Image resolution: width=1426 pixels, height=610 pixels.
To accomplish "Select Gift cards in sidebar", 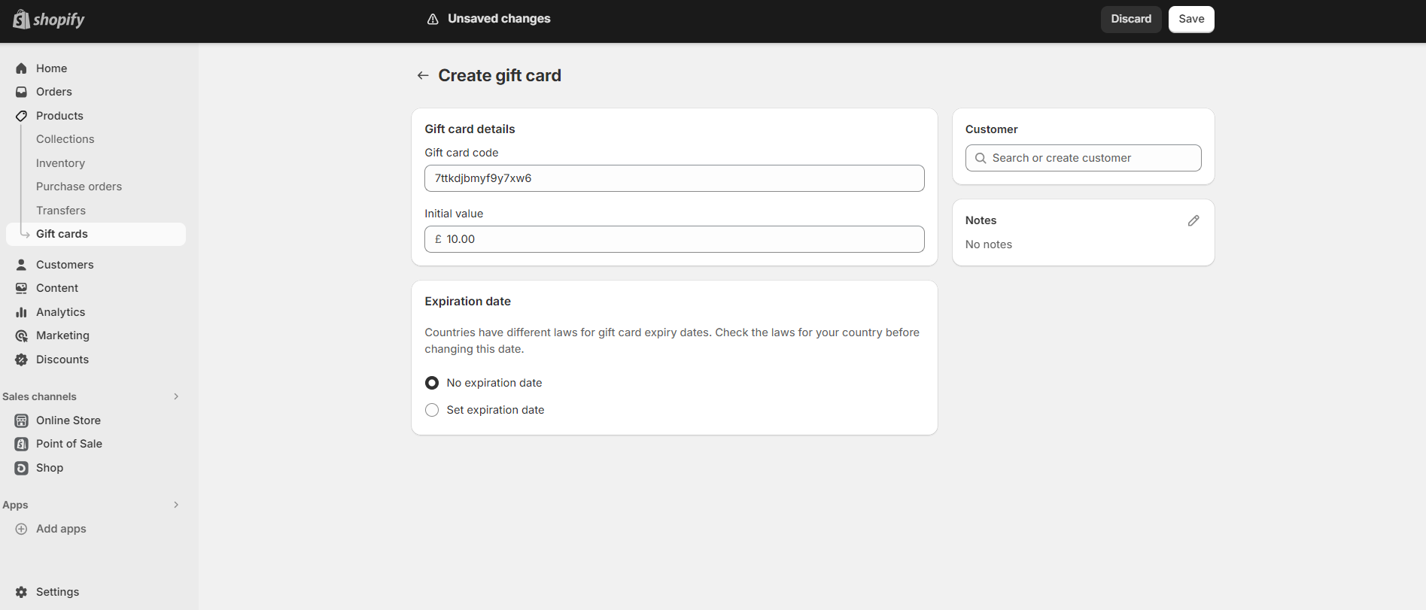I will [x=96, y=234].
